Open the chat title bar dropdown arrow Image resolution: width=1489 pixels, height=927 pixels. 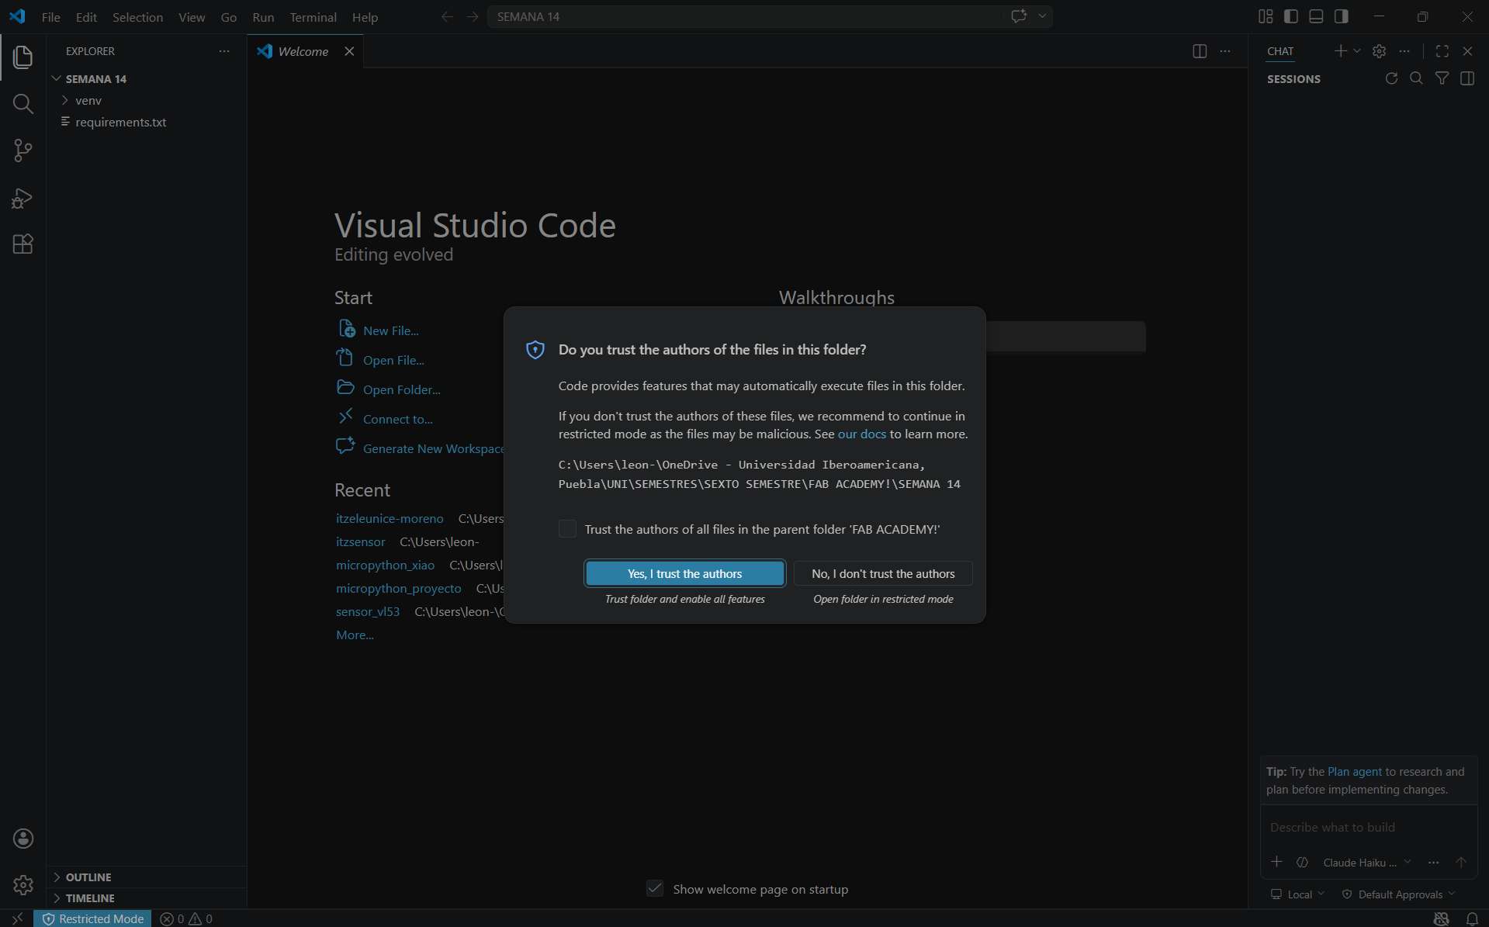pos(1042,16)
